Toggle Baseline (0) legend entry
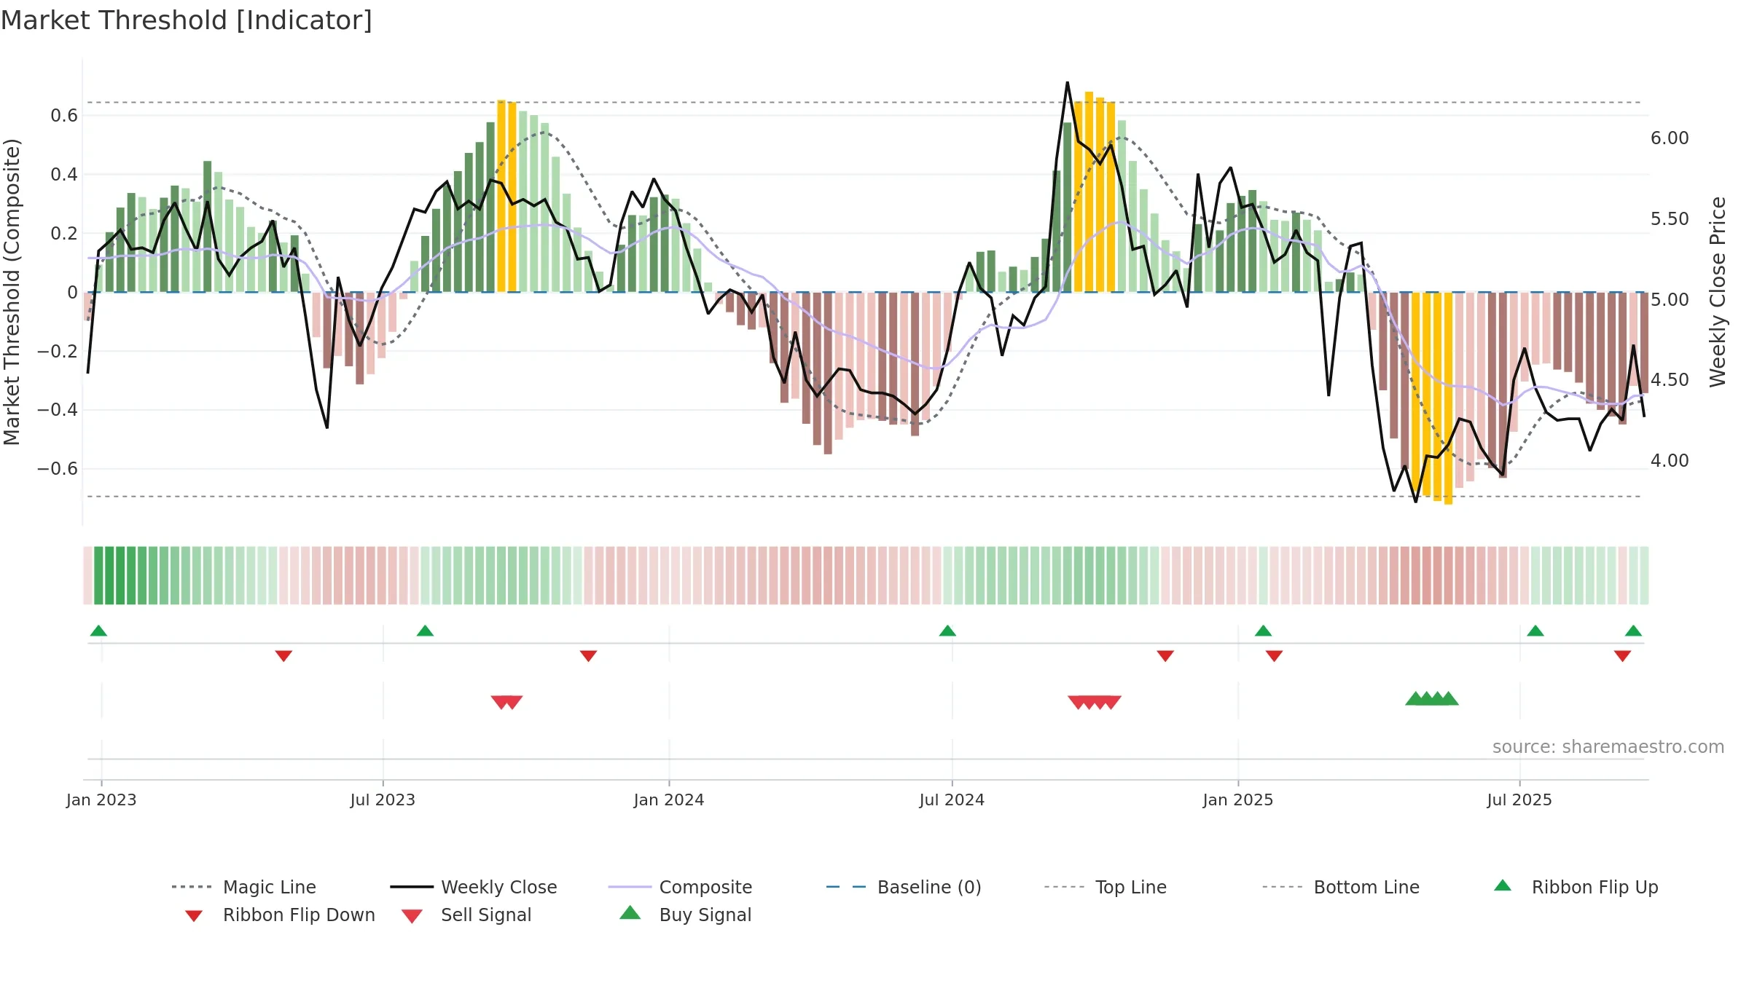1749x983 pixels. [x=904, y=887]
